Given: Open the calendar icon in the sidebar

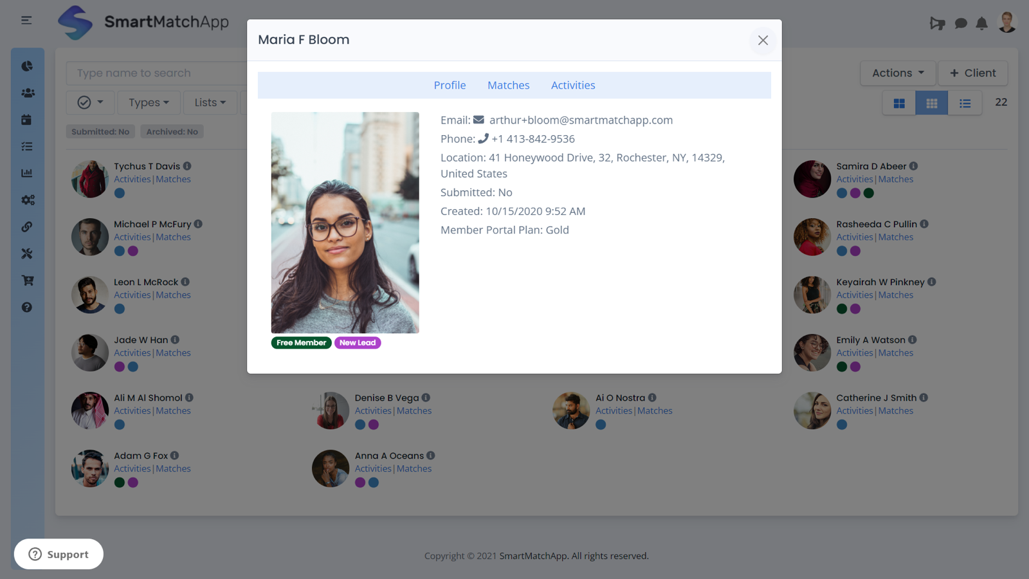Looking at the screenshot, I should click(27, 119).
